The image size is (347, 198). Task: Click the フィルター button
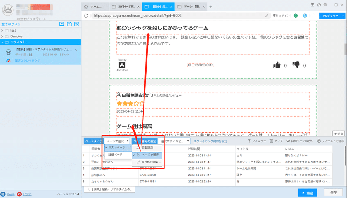coord(257,141)
